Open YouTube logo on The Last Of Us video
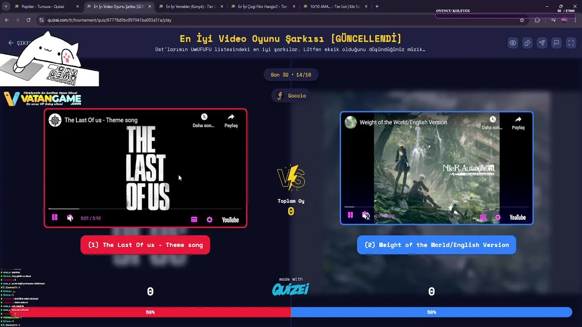This screenshot has height=327, width=582. point(230,220)
